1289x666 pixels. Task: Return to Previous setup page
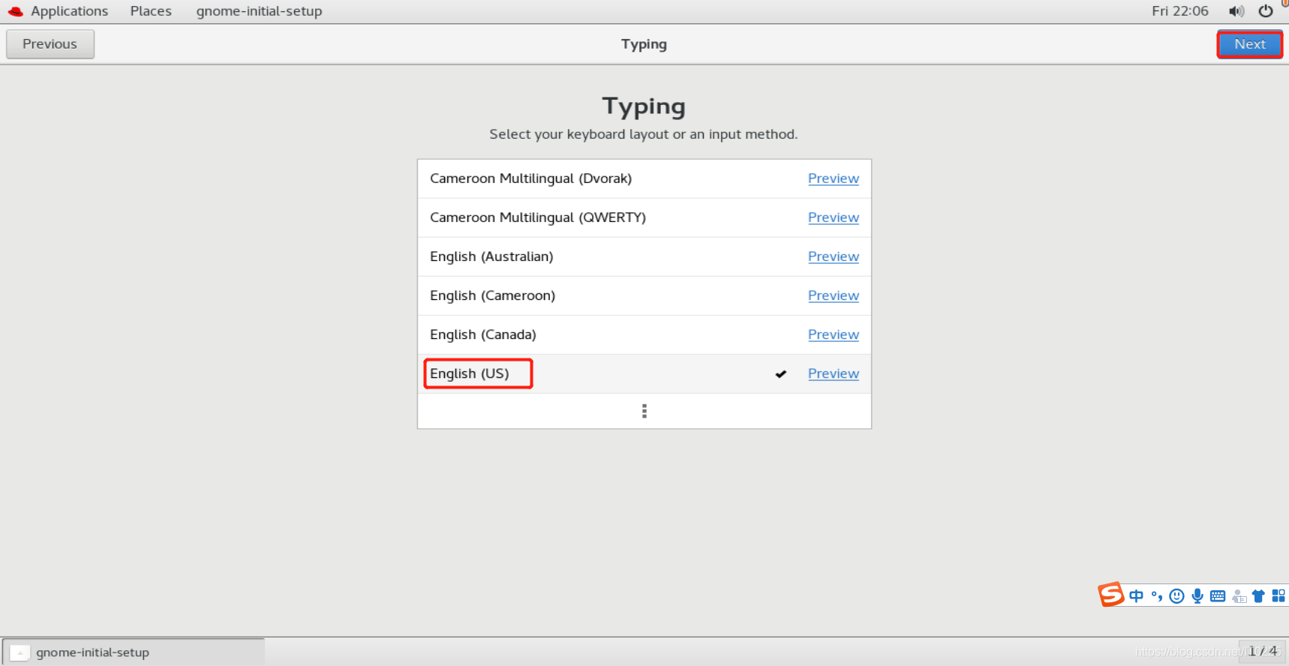pos(50,44)
